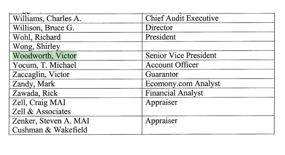Click empty title cell beside Wong, Shirley
The width and height of the screenshot is (285, 155).
pos(208,46)
